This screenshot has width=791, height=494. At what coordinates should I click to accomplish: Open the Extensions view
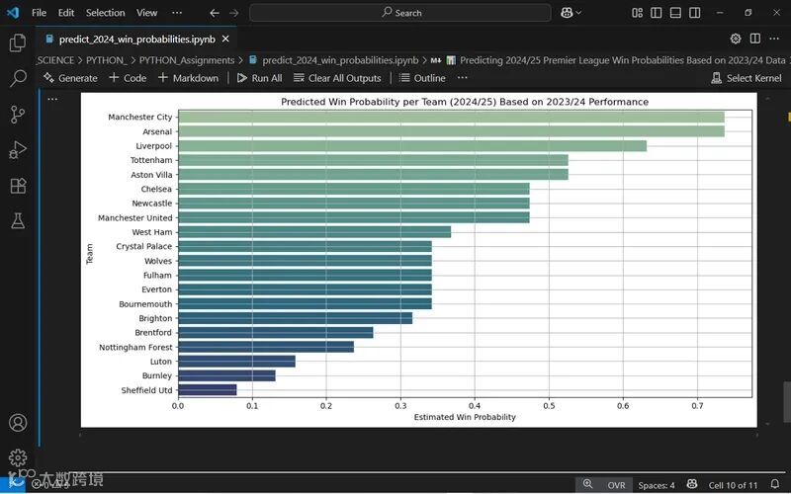pos(18,186)
